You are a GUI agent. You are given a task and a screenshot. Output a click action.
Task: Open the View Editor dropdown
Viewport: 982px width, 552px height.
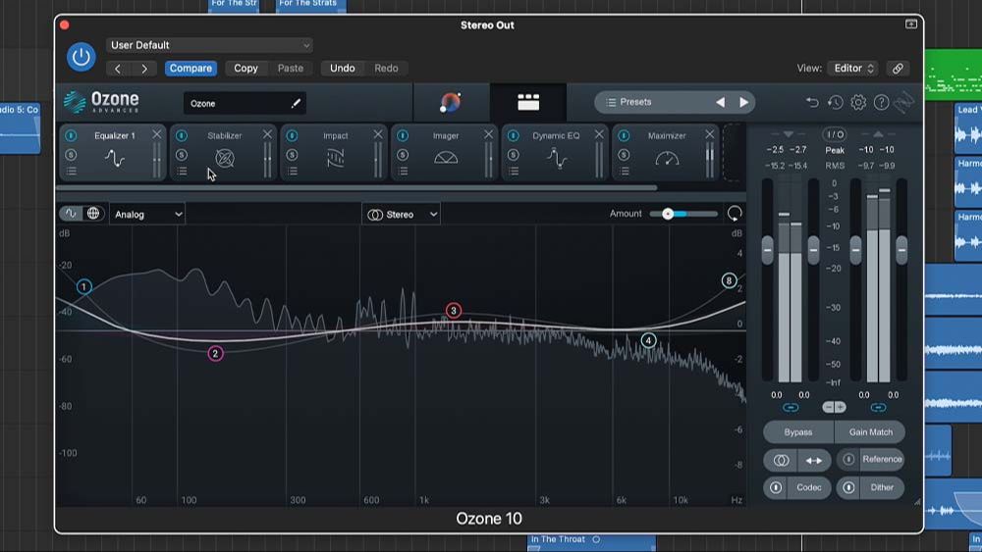point(853,68)
